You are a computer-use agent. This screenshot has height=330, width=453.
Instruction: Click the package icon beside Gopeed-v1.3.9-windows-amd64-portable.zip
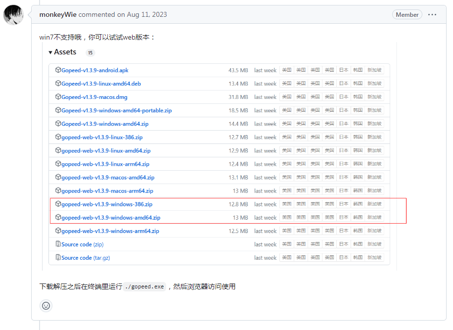tap(58, 110)
